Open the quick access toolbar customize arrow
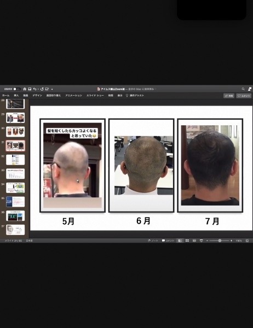Viewport: 253px width, 328px height. pos(52,89)
